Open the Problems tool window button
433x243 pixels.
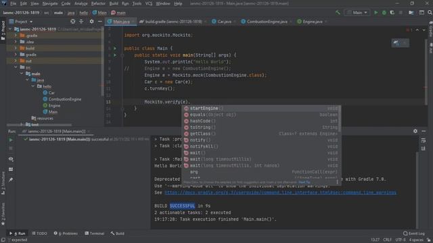[x=66, y=234]
